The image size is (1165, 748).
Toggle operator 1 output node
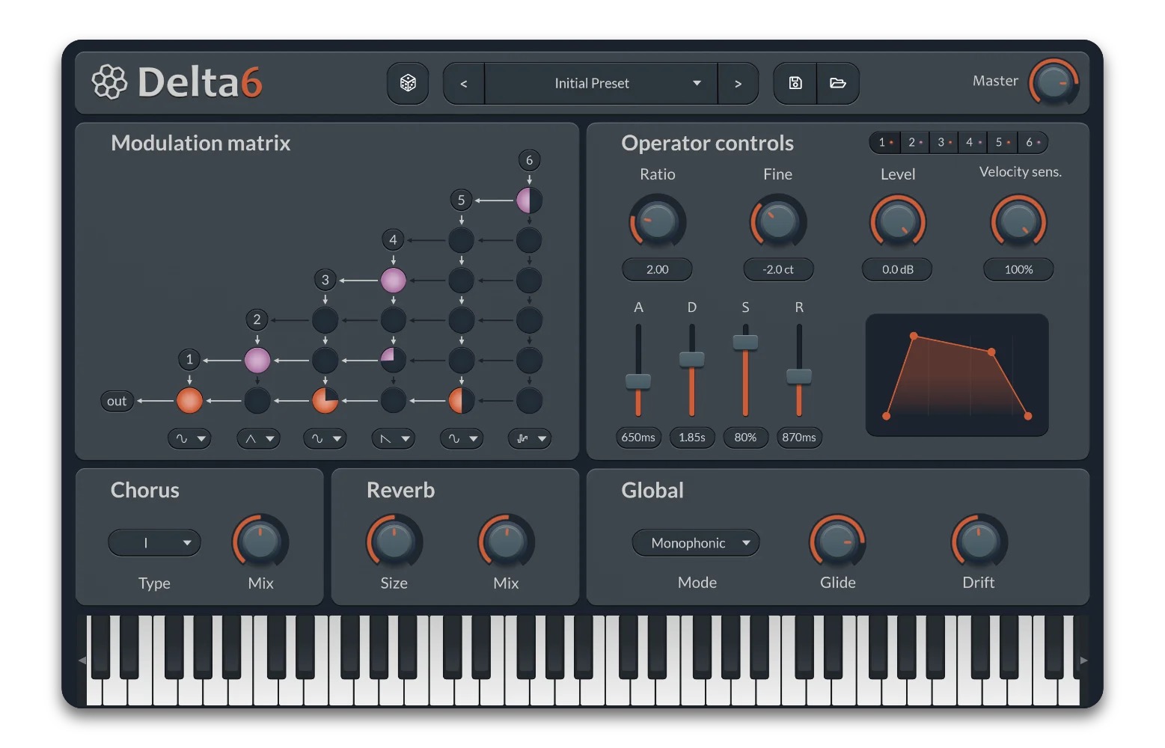[189, 400]
